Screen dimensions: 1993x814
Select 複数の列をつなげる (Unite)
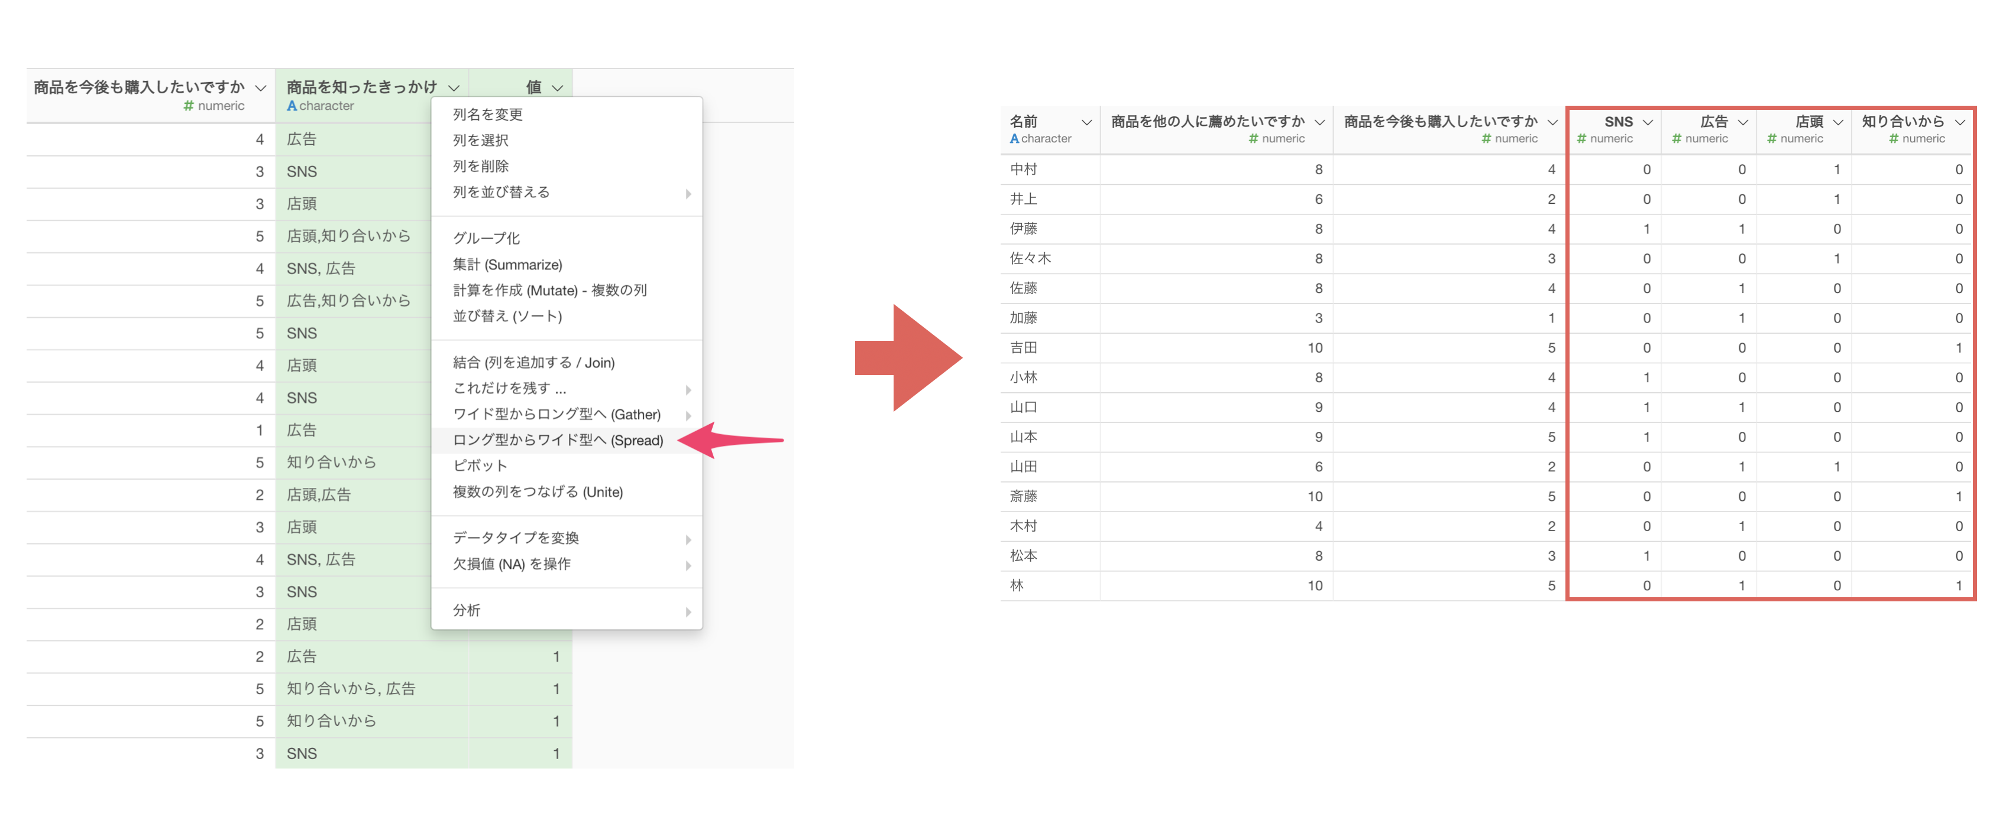567,491
